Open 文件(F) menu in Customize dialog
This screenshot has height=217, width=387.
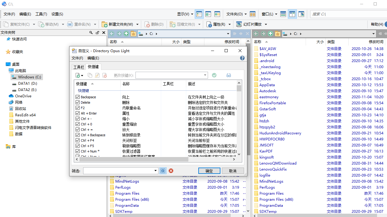point(77,58)
